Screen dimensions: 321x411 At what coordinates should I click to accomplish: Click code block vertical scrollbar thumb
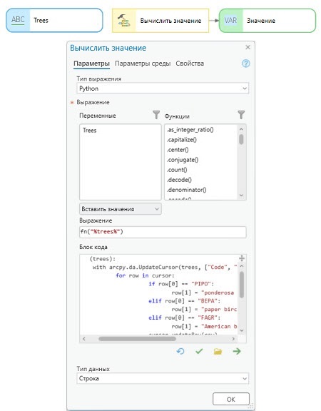click(242, 285)
